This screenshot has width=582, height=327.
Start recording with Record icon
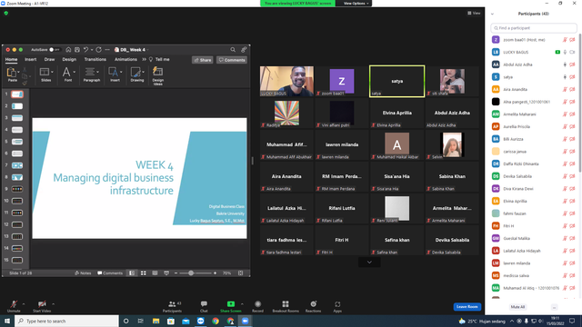(x=257, y=304)
